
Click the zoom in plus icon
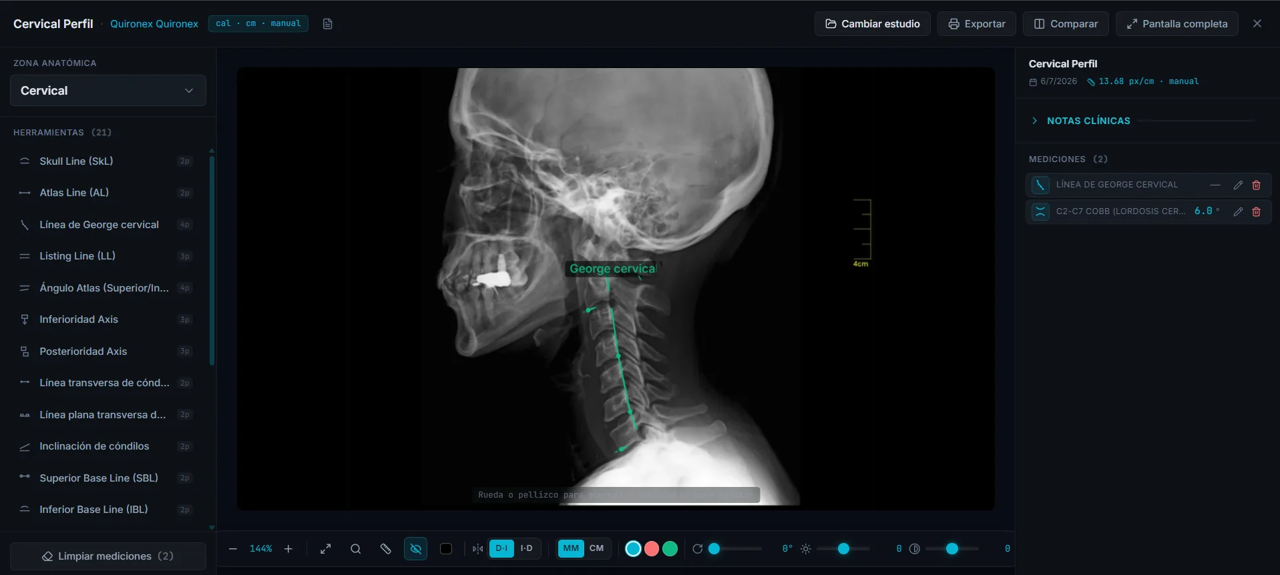(288, 549)
